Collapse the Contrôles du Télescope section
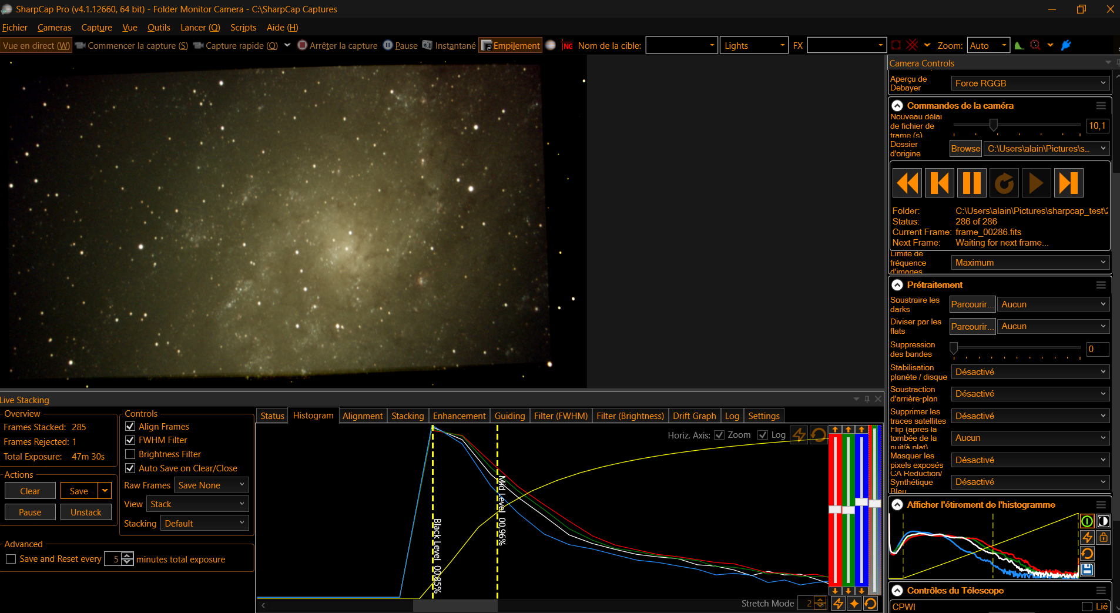The height and width of the screenshot is (613, 1120). (897, 591)
